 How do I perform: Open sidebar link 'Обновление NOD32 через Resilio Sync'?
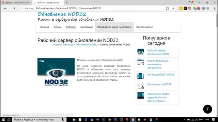point(158,98)
